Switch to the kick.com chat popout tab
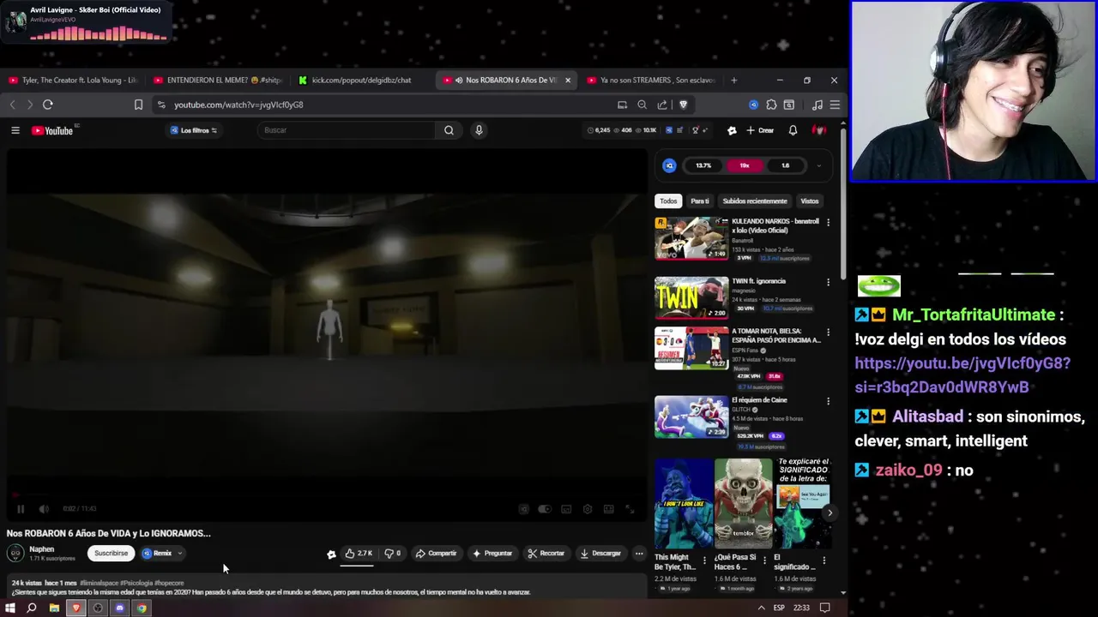 click(x=361, y=81)
